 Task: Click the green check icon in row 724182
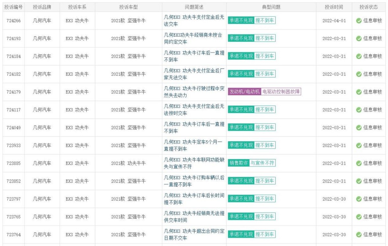[x=359, y=74]
